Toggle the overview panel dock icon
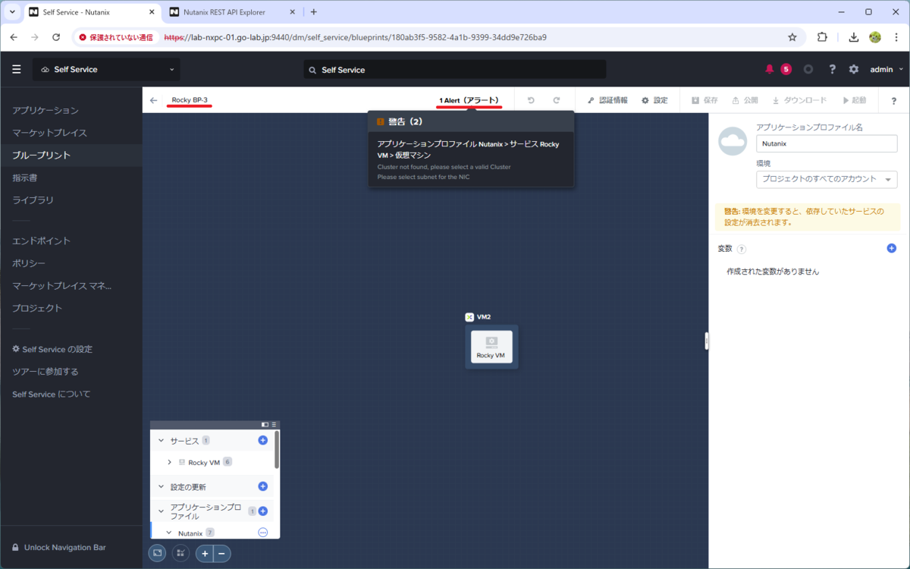The width and height of the screenshot is (910, 569). pos(265,425)
